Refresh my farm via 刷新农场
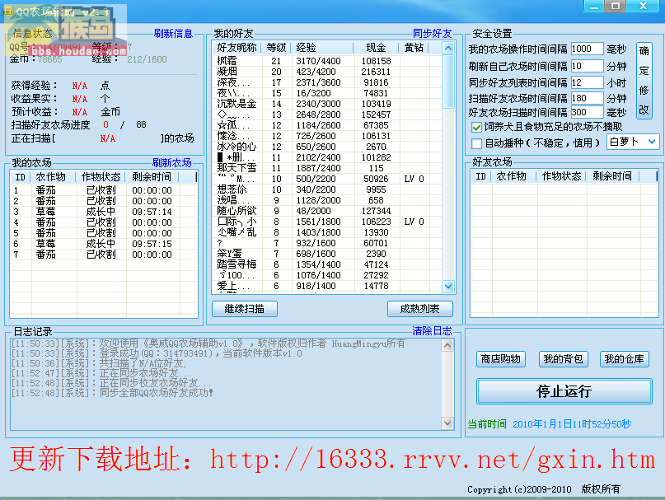The width and height of the screenshot is (665, 500). (171, 163)
